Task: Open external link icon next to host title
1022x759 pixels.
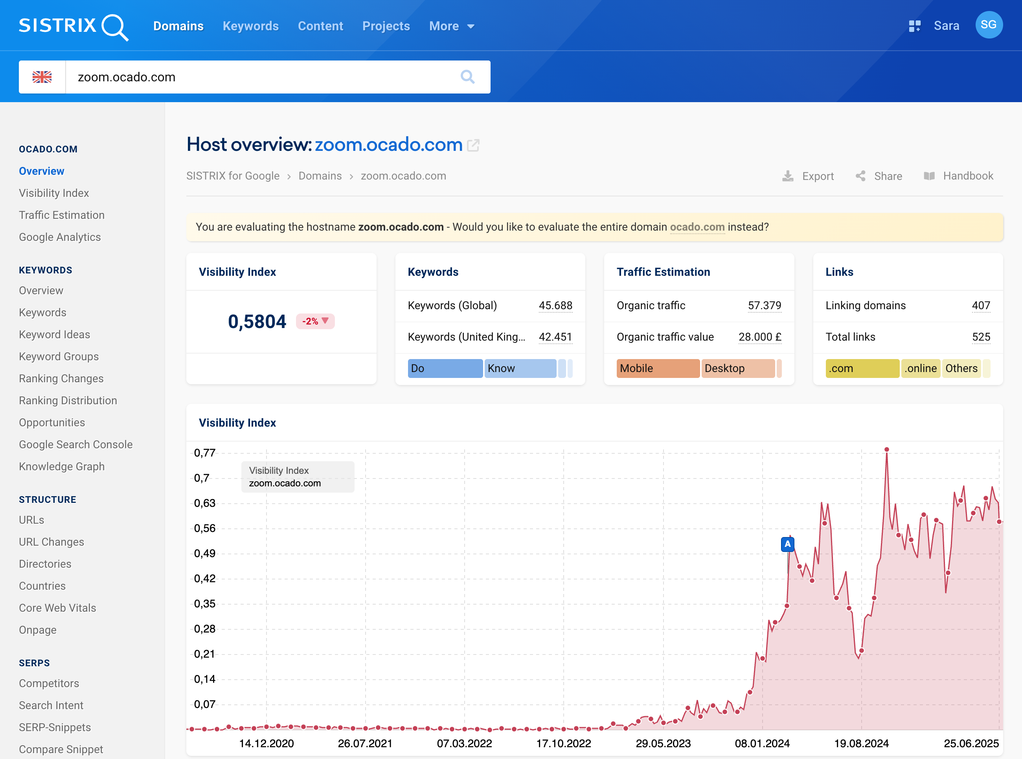Action: (x=473, y=145)
